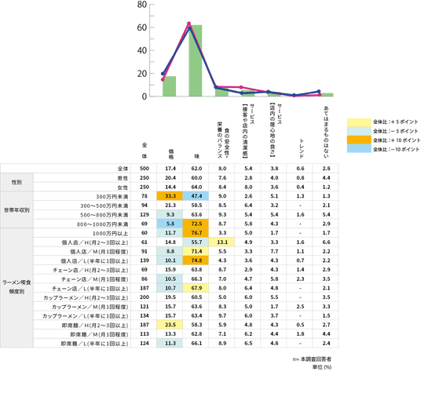This screenshot has width=421, height=397.
Task: Click the blue 5.8 cell
Action: pyautogui.click(x=170, y=224)
